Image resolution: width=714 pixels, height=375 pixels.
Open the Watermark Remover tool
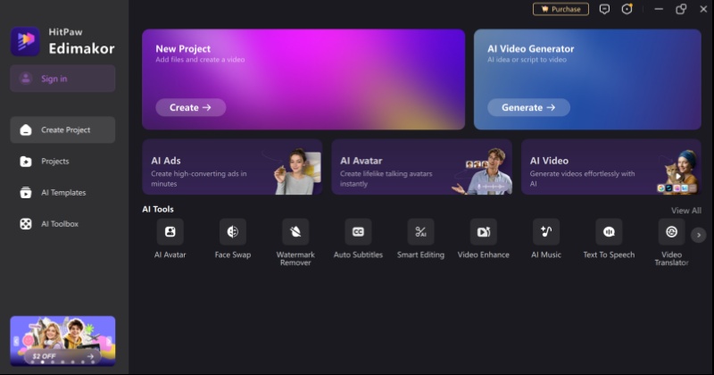(295, 232)
